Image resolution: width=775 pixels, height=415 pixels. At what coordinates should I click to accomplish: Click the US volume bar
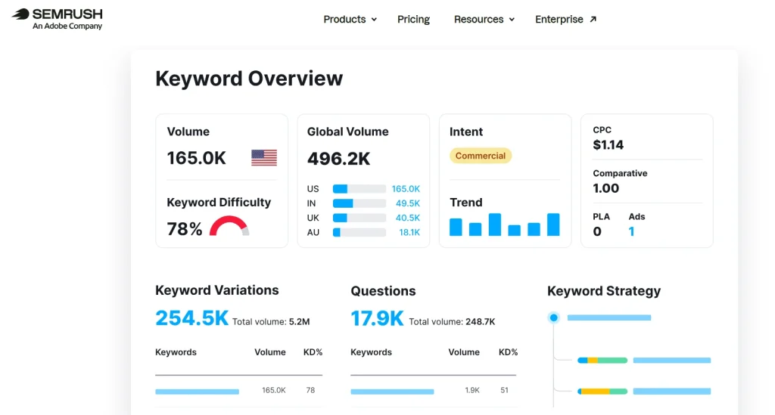click(359, 189)
